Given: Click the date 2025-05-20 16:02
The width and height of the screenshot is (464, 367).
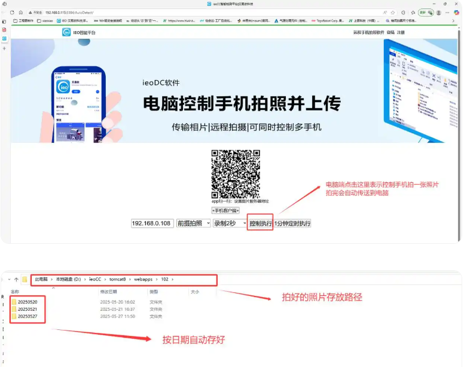Looking at the screenshot, I should [117, 302].
